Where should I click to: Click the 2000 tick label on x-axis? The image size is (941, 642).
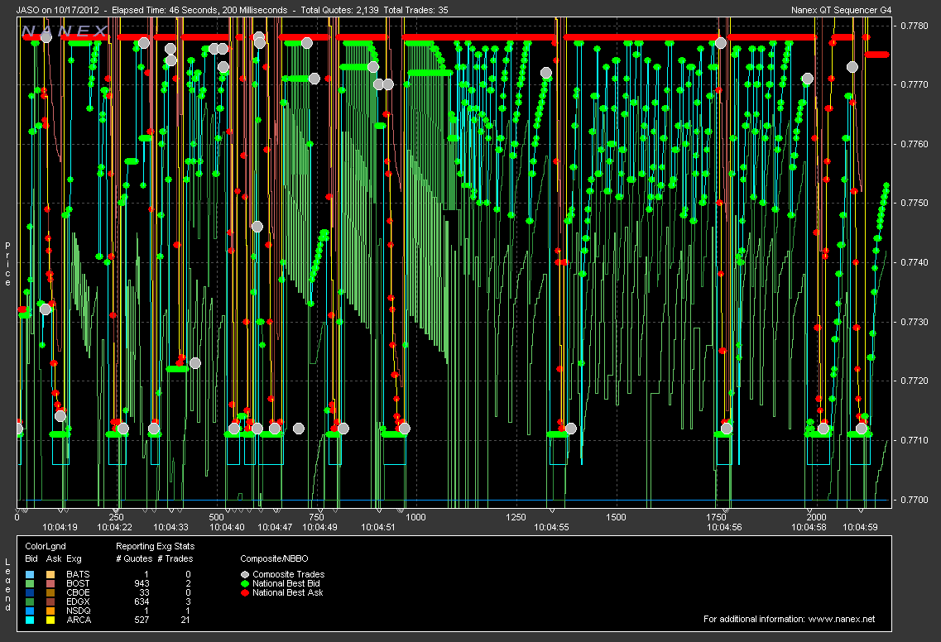click(x=816, y=517)
